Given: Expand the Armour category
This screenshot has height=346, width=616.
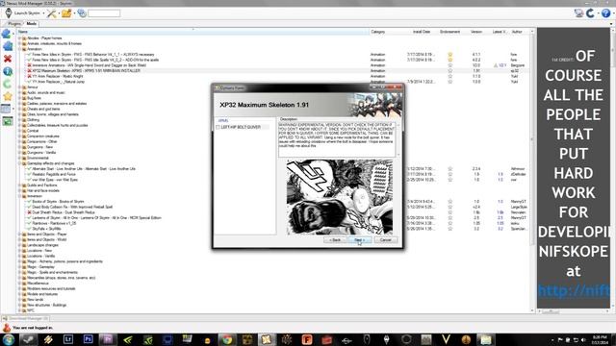Looking at the screenshot, I should (19, 87).
